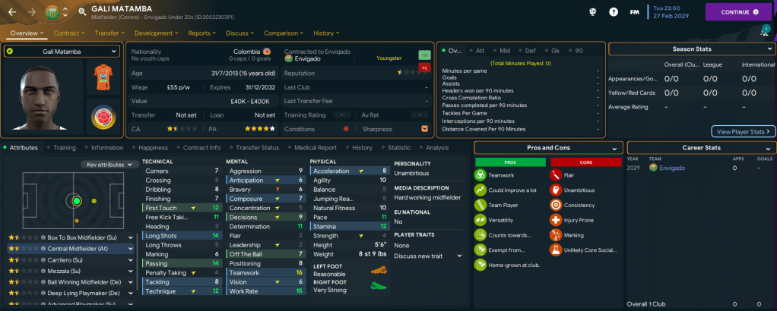Viewport: 777px width, 311px height.
Task: Expand the Key attributes dropdown
Action: pos(109,164)
